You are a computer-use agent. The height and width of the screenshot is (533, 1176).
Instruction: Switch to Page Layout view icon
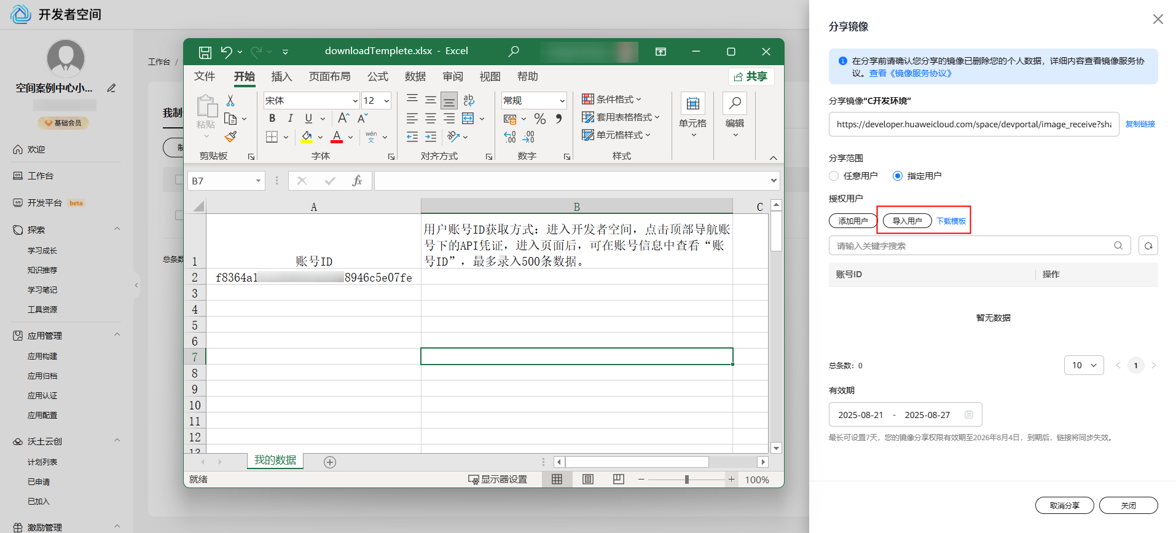coord(588,480)
